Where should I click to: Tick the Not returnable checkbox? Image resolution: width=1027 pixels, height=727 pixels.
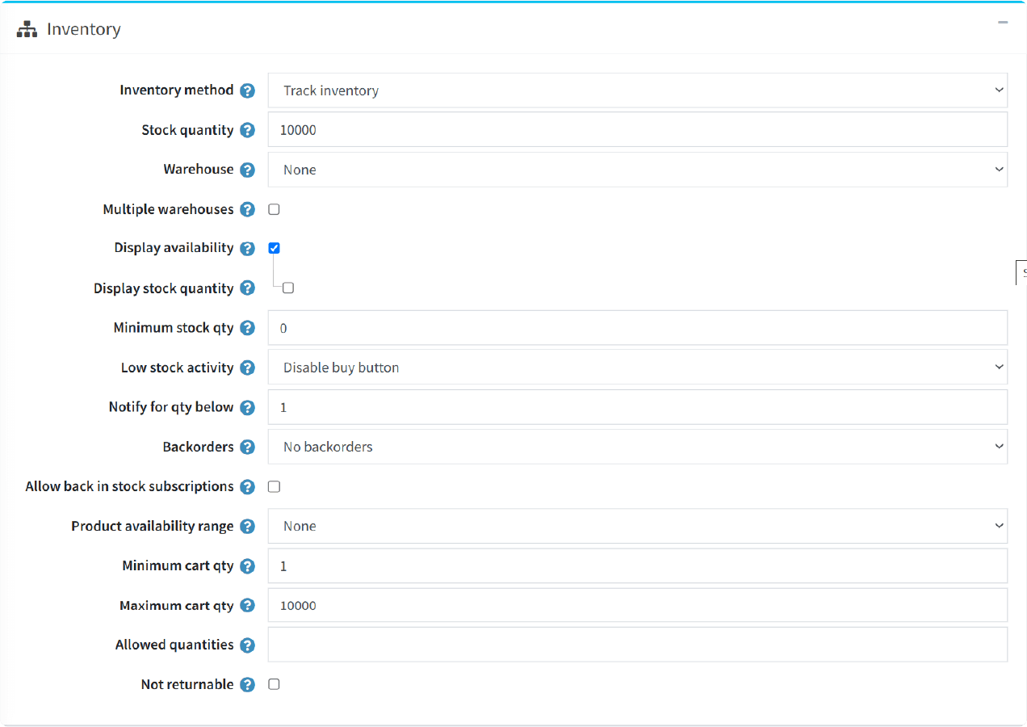click(274, 684)
